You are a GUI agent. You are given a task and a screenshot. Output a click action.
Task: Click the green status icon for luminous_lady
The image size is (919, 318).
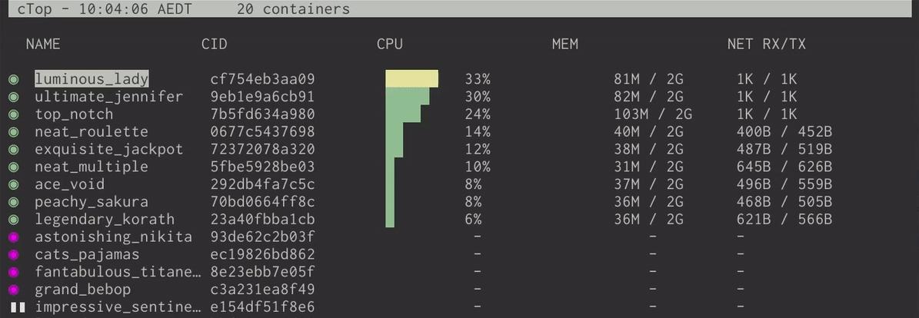point(13,79)
